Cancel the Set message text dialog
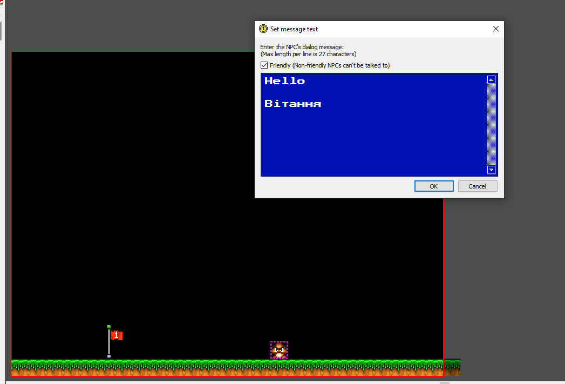Screen dimensions: 565x384 [x=478, y=186]
